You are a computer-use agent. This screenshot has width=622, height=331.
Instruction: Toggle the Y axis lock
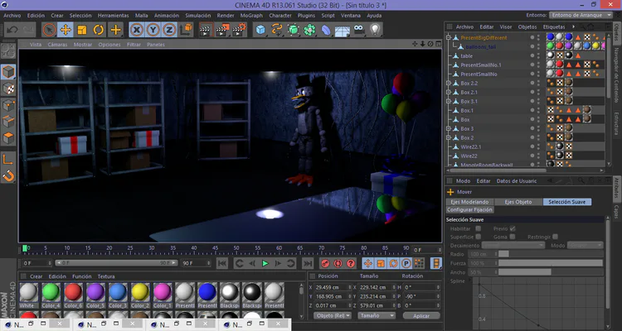point(153,30)
